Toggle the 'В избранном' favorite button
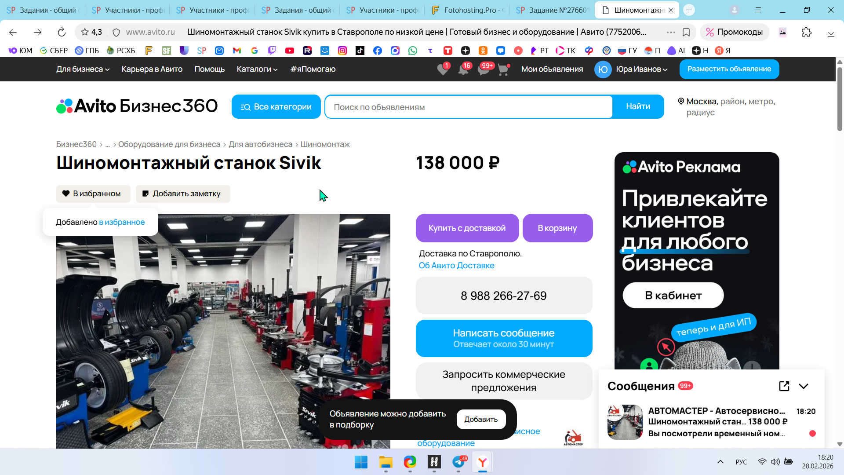Screen dimensions: 844x475 93,194
